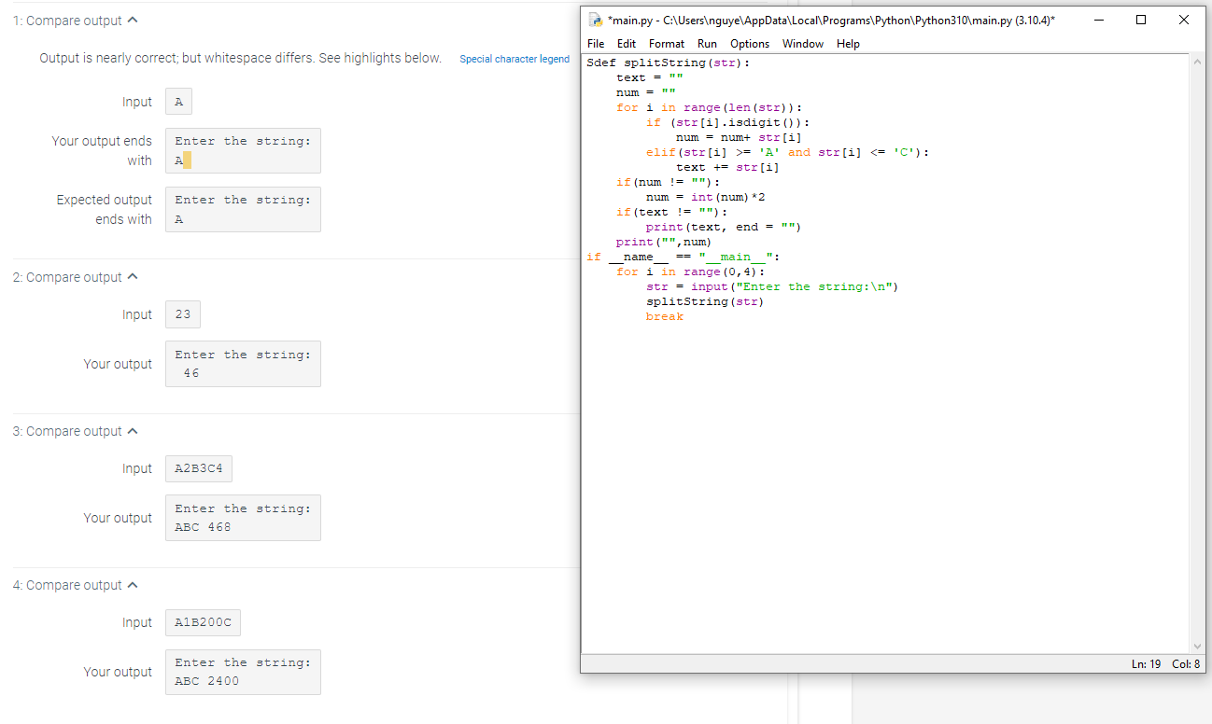The image size is (1212, 724).
Task: Open the Format menu in IDLE
Action: [666, 43]
